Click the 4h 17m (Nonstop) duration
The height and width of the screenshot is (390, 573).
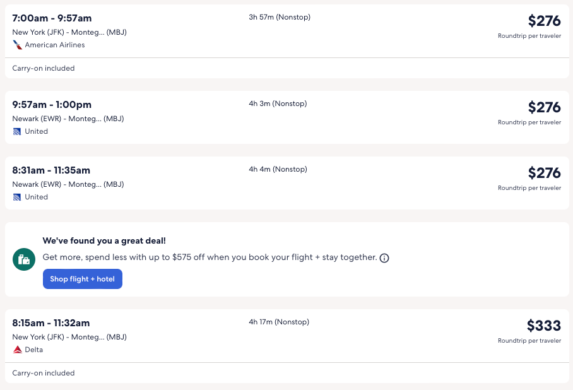click(280, 322)
